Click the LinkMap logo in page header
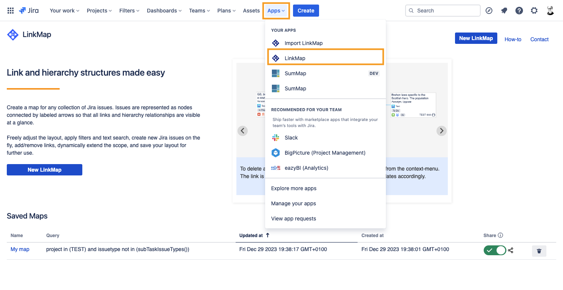563x290 pixels. tap(13, 35)
